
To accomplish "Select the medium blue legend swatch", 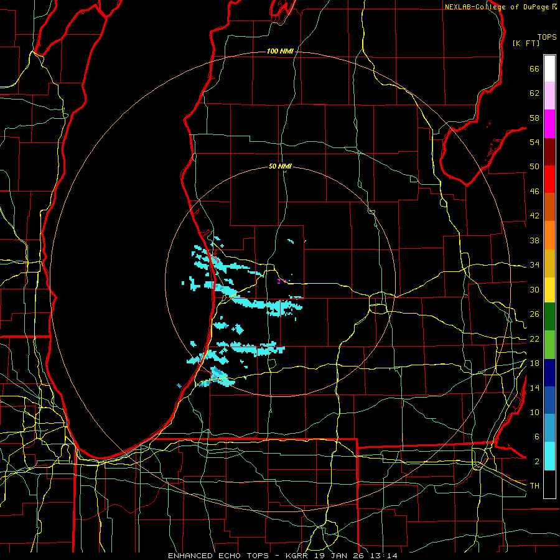I will tap(549, 400).
